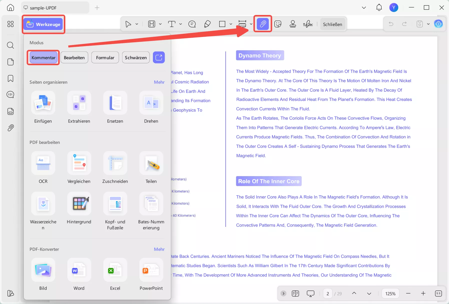Open the Wasserzeichen tool
The width and height of the screenshot is (449, 304).
tap(43, 211)
